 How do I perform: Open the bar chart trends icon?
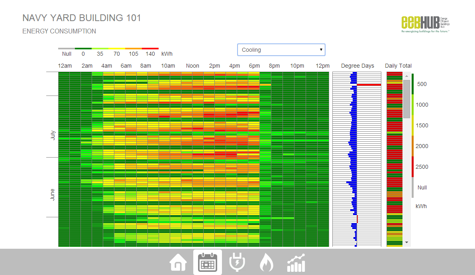tap(296, 263)
